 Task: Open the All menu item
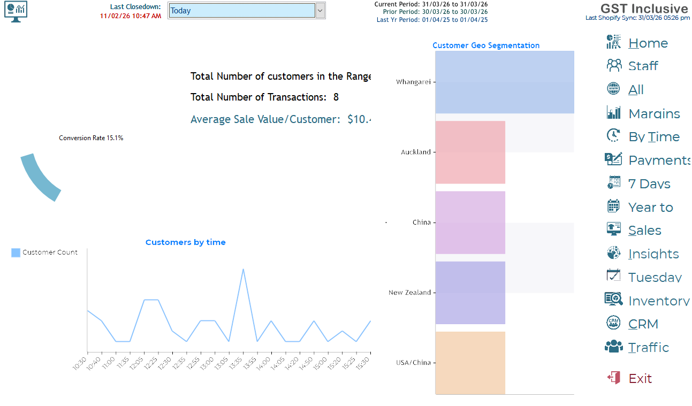[x=636, y=89]
